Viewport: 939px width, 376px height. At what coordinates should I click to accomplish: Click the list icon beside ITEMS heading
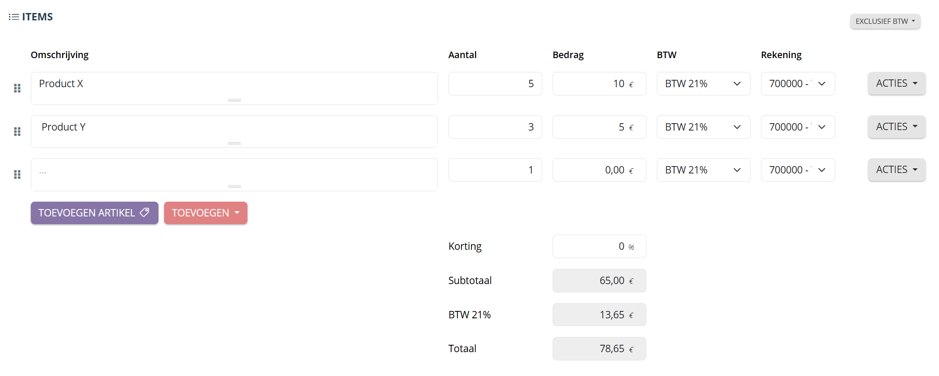click(x=13, y=17)
